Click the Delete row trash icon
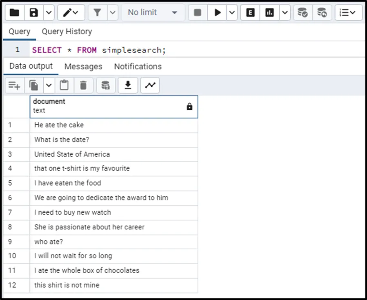The height and width of the screenshot is (300, 367). tap(83, 85)
